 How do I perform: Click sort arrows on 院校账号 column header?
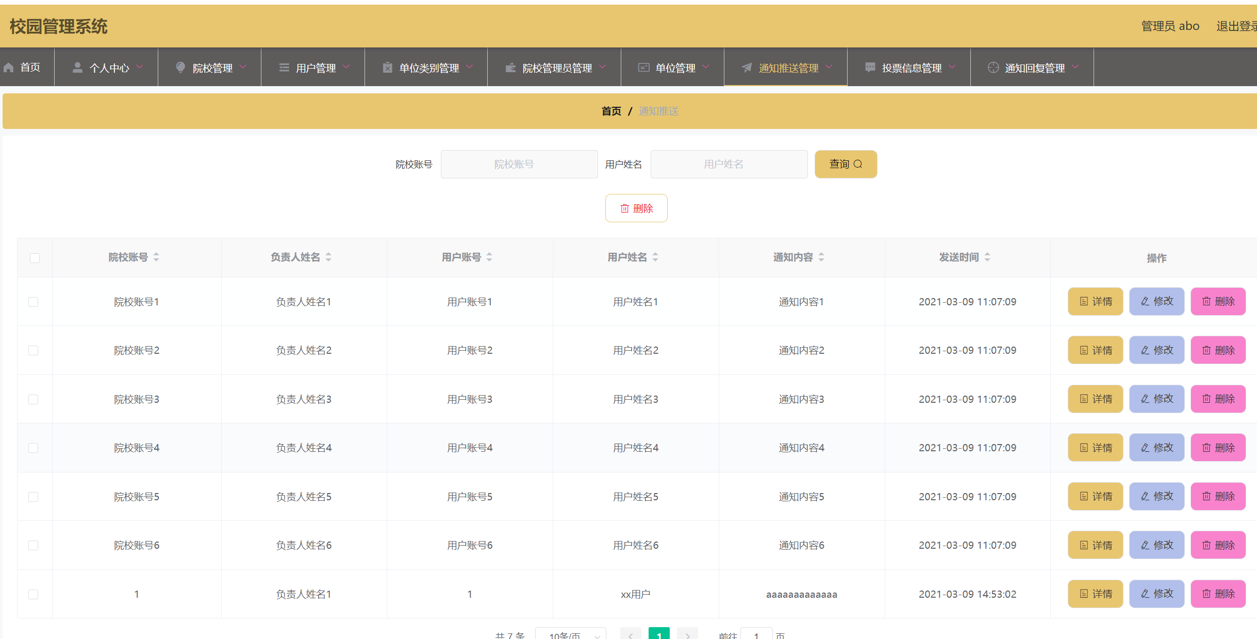click(x=156, y=257)
